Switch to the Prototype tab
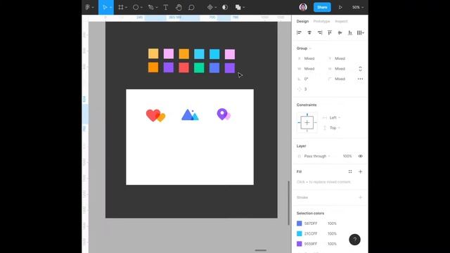Image resolution: width=450 pixels, height=253 pixels. (x=321, y=21)
